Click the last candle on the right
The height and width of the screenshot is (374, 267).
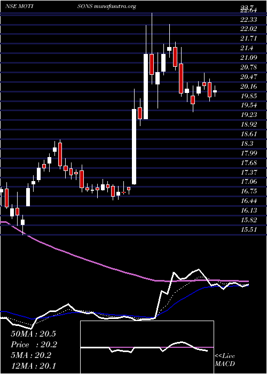215,91
